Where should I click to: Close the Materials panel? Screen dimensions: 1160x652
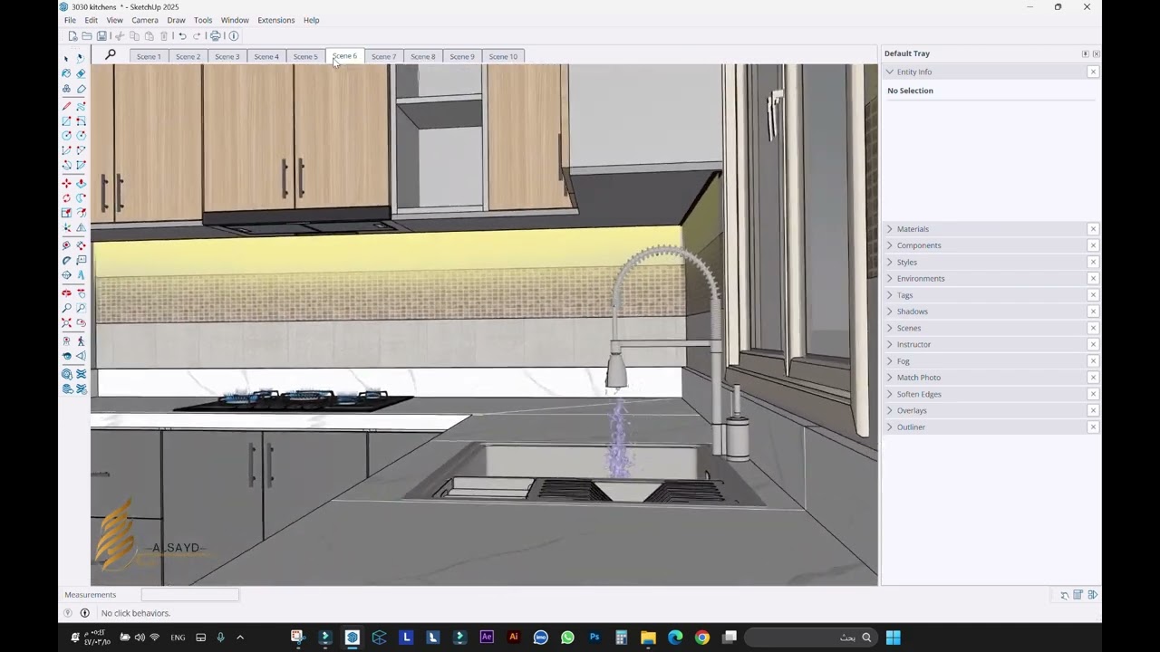(1093, 229)
